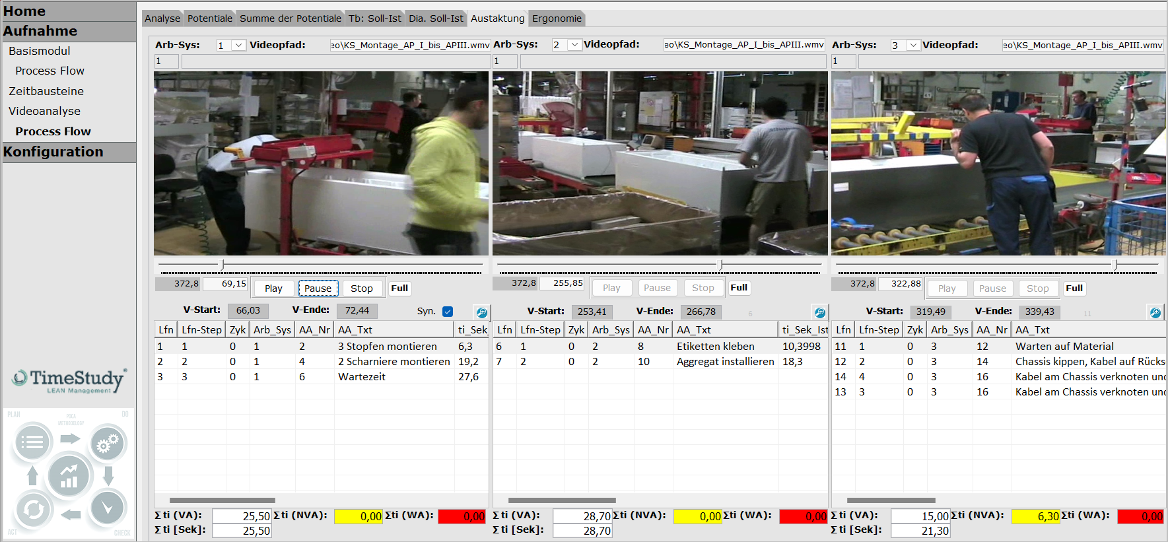Click search icon next to V-Ende 339,43

1155,312
